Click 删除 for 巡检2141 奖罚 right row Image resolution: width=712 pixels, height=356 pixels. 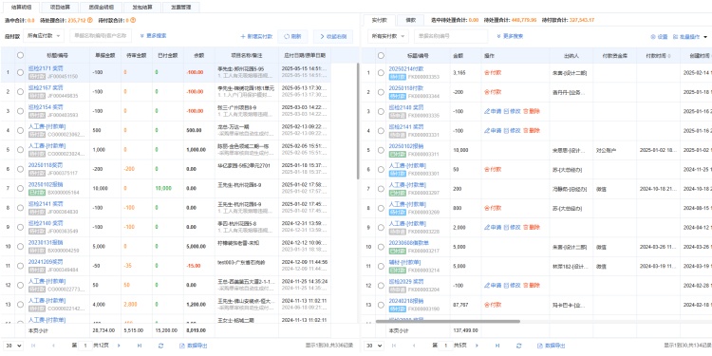tap(532, 131)
